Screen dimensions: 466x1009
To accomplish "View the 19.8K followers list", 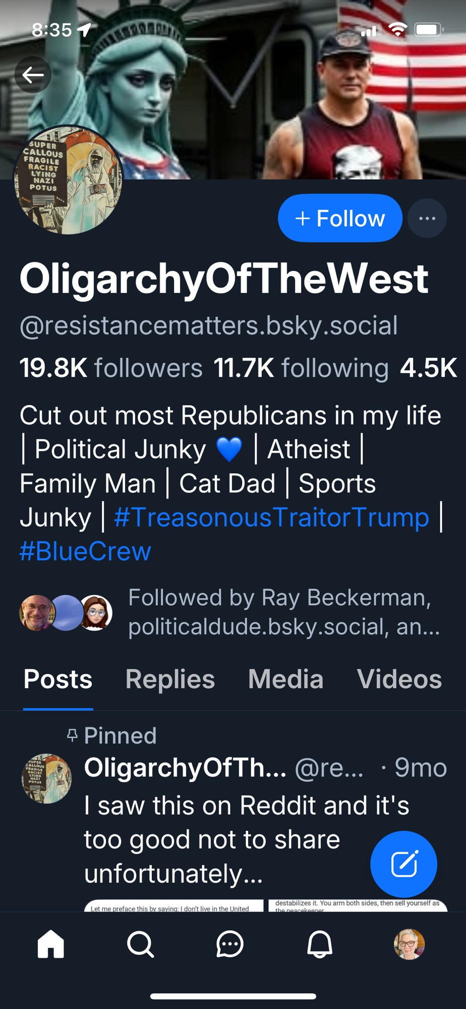I will (111, 368).
